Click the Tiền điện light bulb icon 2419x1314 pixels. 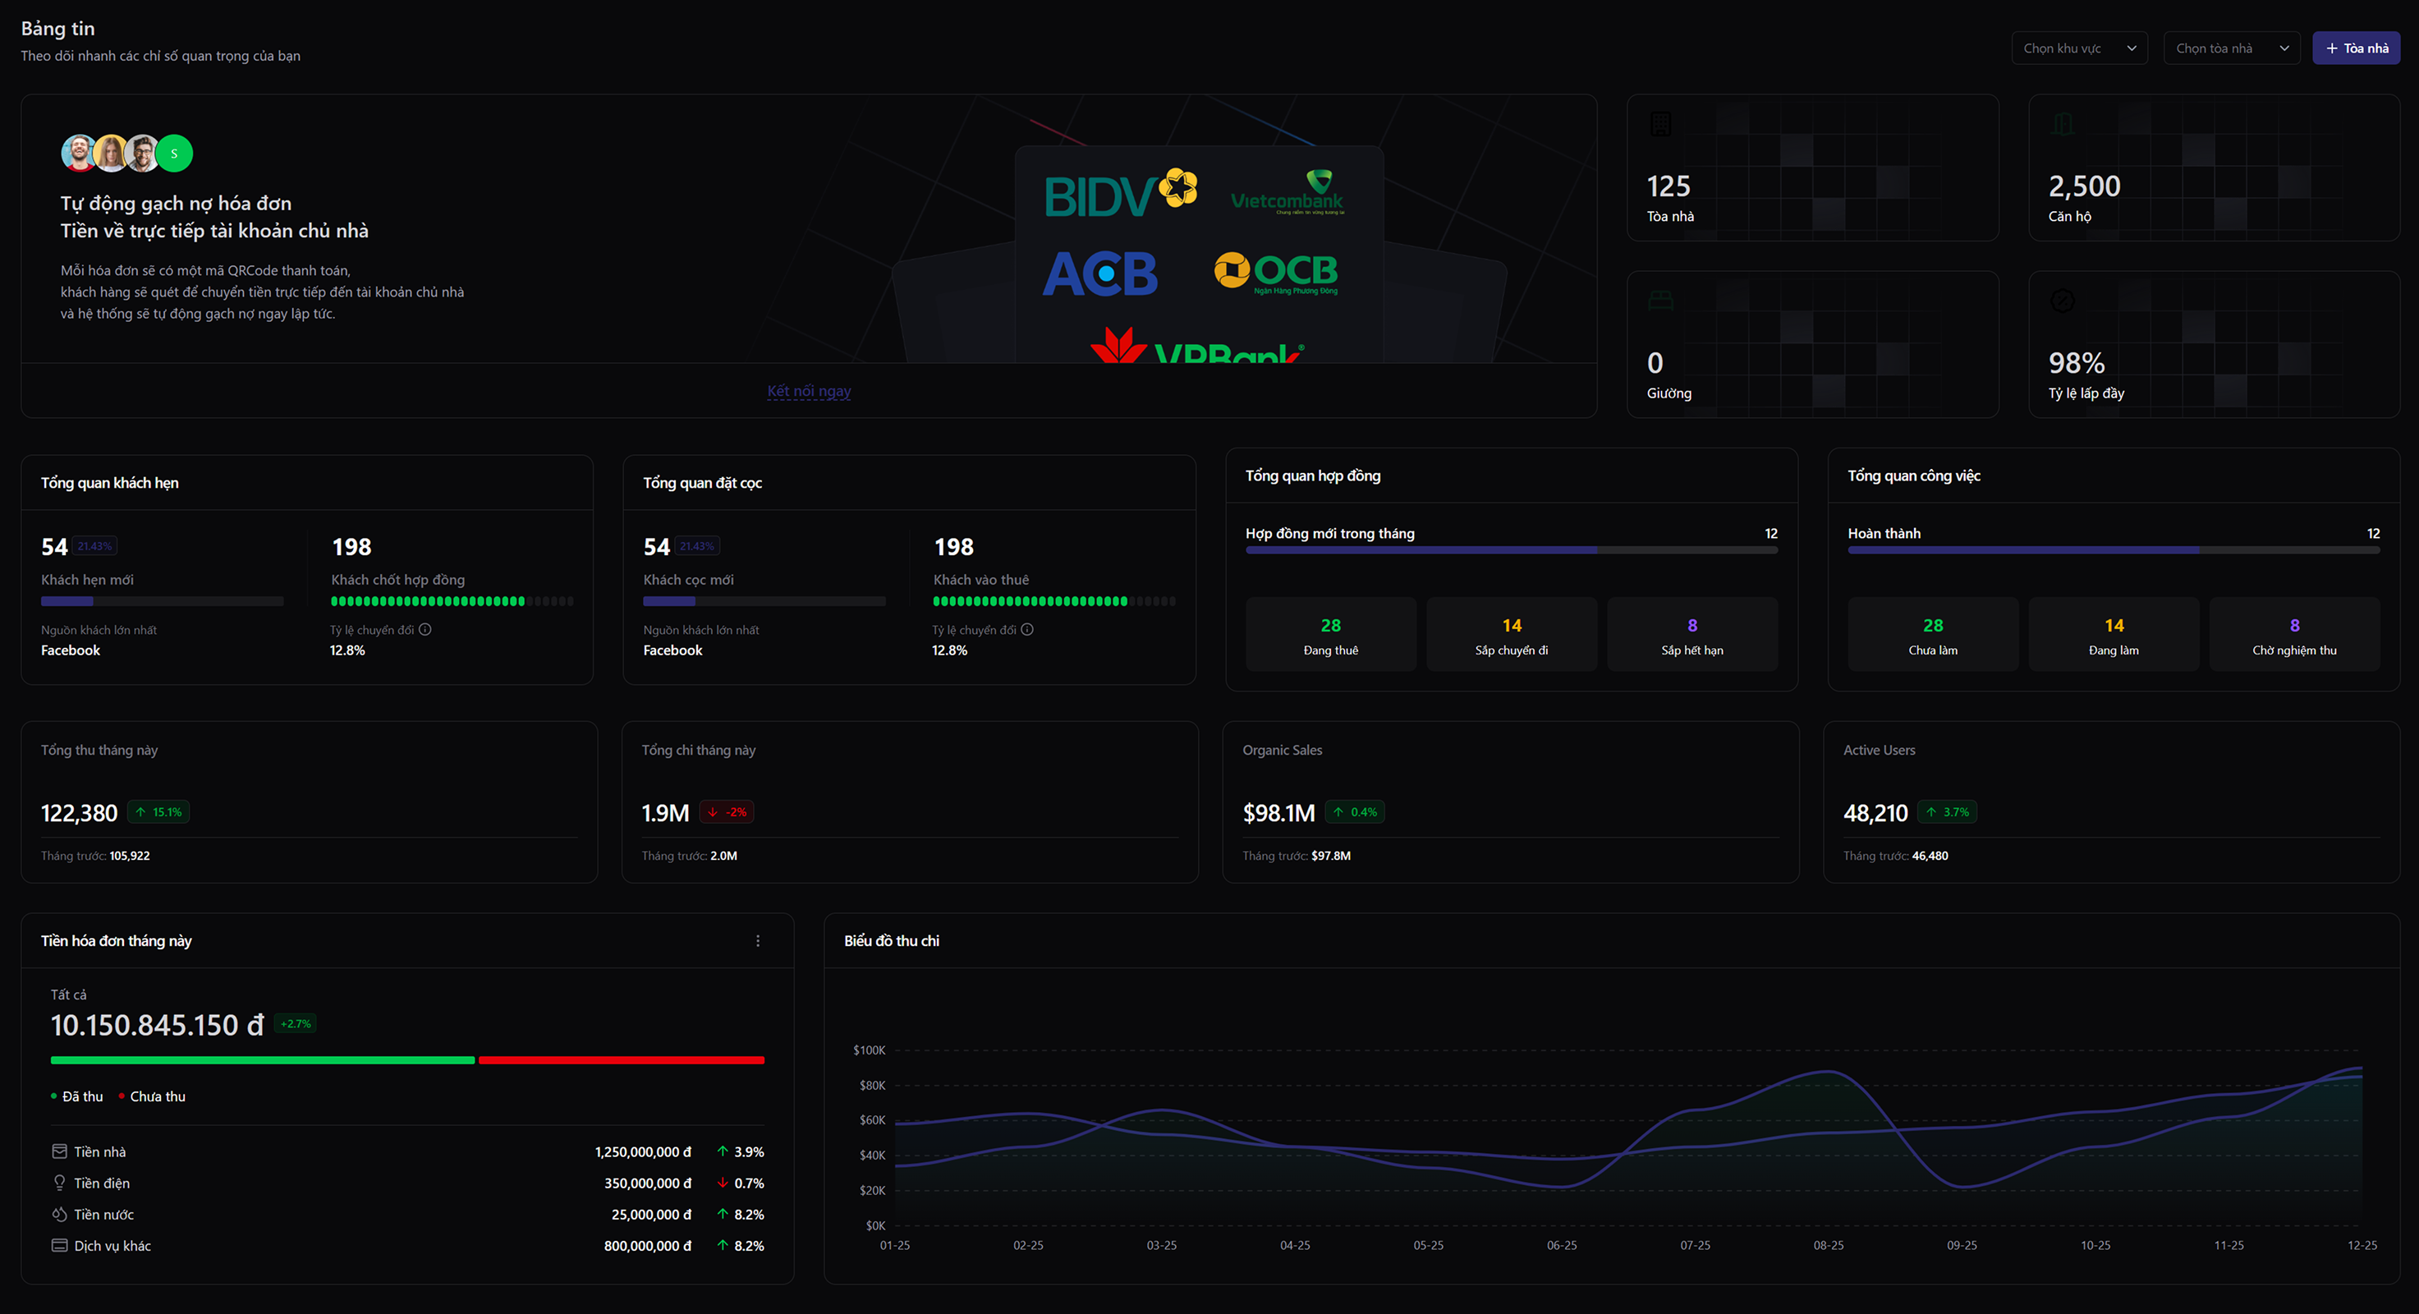coord(59,1183)
